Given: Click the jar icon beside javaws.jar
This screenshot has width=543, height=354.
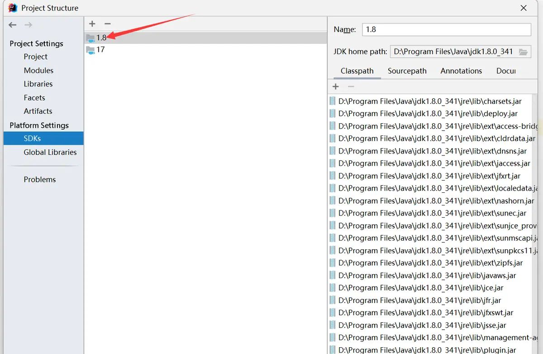Looking at the screenshot, I should [333, 275].
